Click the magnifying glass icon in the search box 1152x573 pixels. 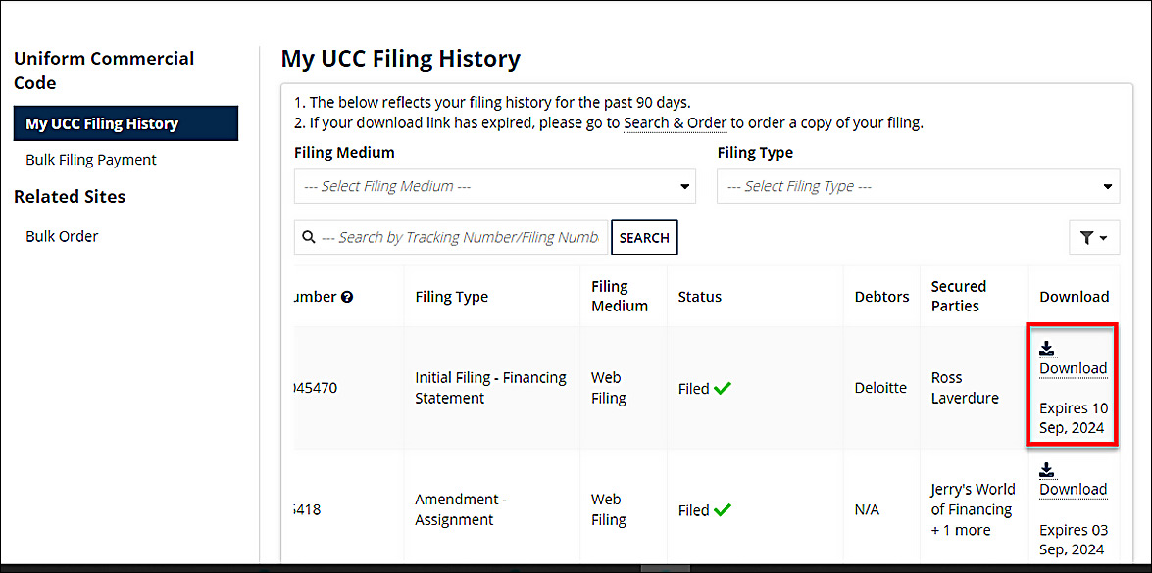tap(309, 237)
